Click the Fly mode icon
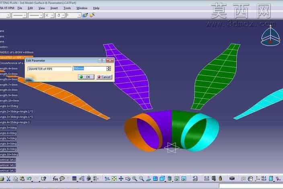283x189 pixels. point(107,179)
